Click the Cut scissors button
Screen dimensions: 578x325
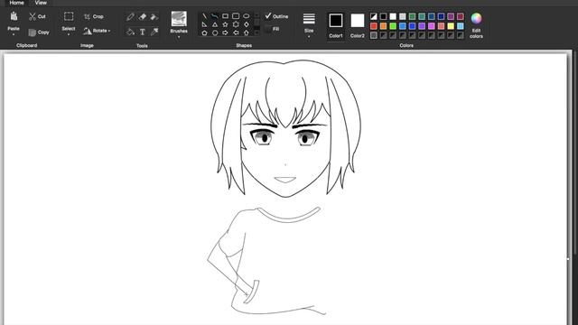tap(37, 16)
